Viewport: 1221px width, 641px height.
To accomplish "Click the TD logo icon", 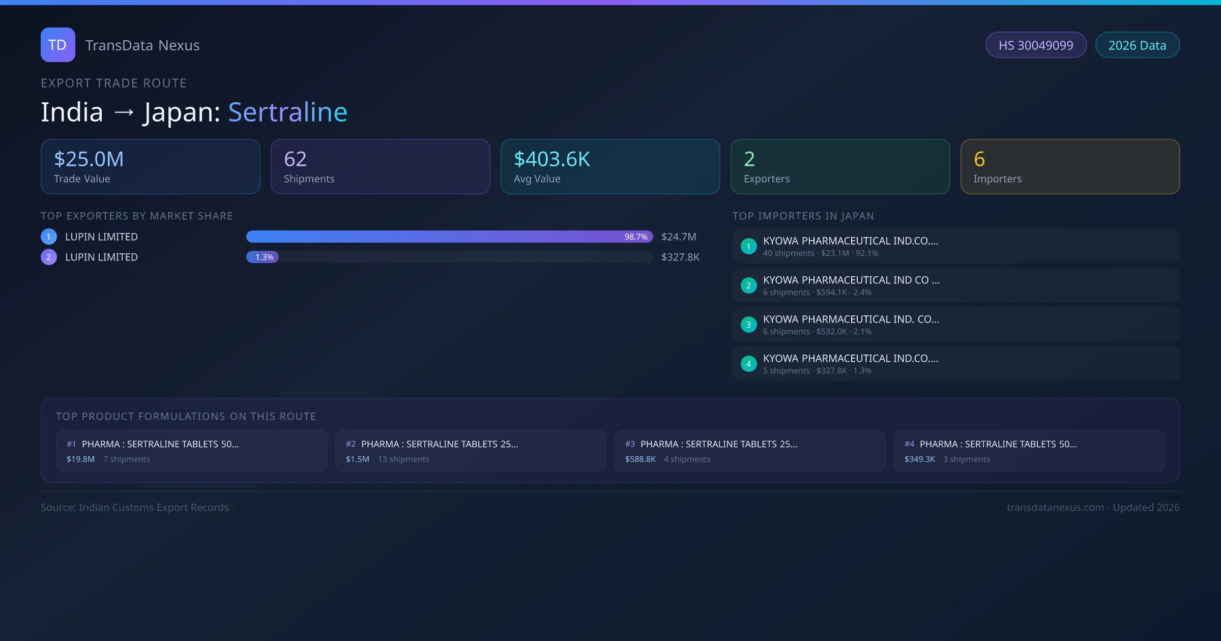I will click(x=57, y=45).
